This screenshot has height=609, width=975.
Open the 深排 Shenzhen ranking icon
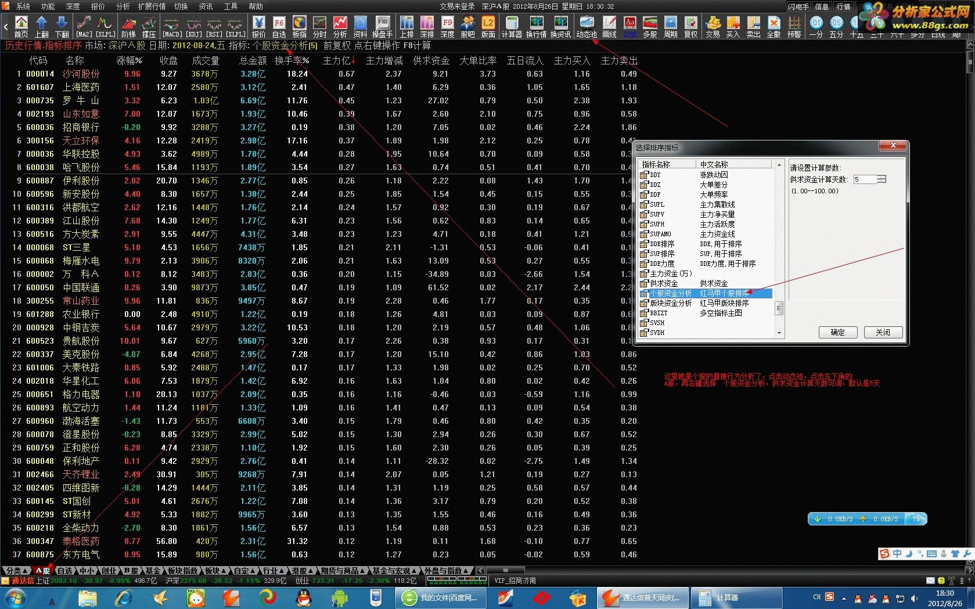pos(427,27)
